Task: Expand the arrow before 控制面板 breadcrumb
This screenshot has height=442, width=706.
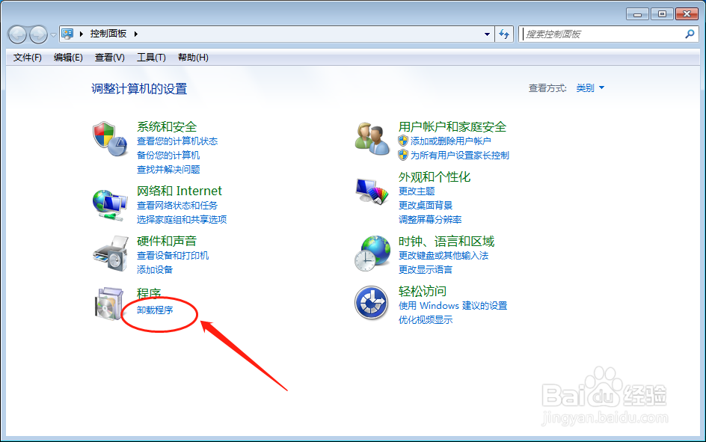Action: tap(81, 34)
